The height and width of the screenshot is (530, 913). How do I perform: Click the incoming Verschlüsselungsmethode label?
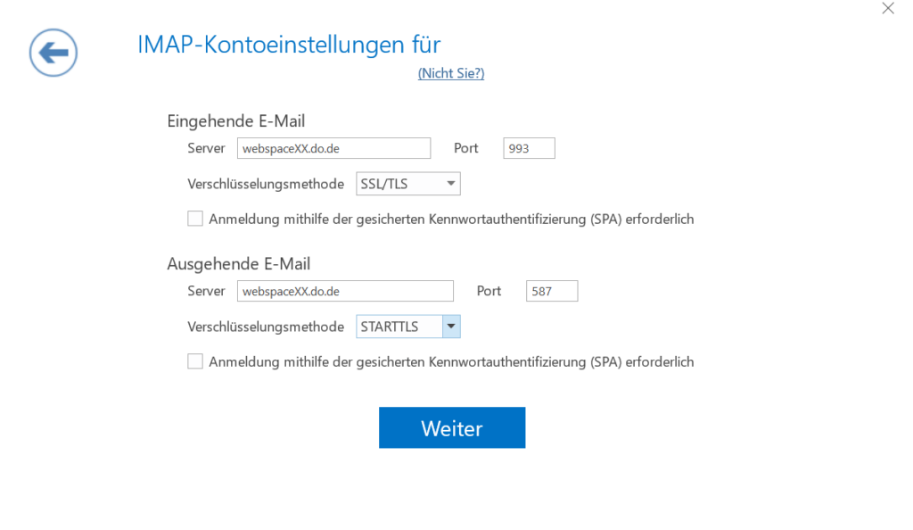tap(266, 185)
